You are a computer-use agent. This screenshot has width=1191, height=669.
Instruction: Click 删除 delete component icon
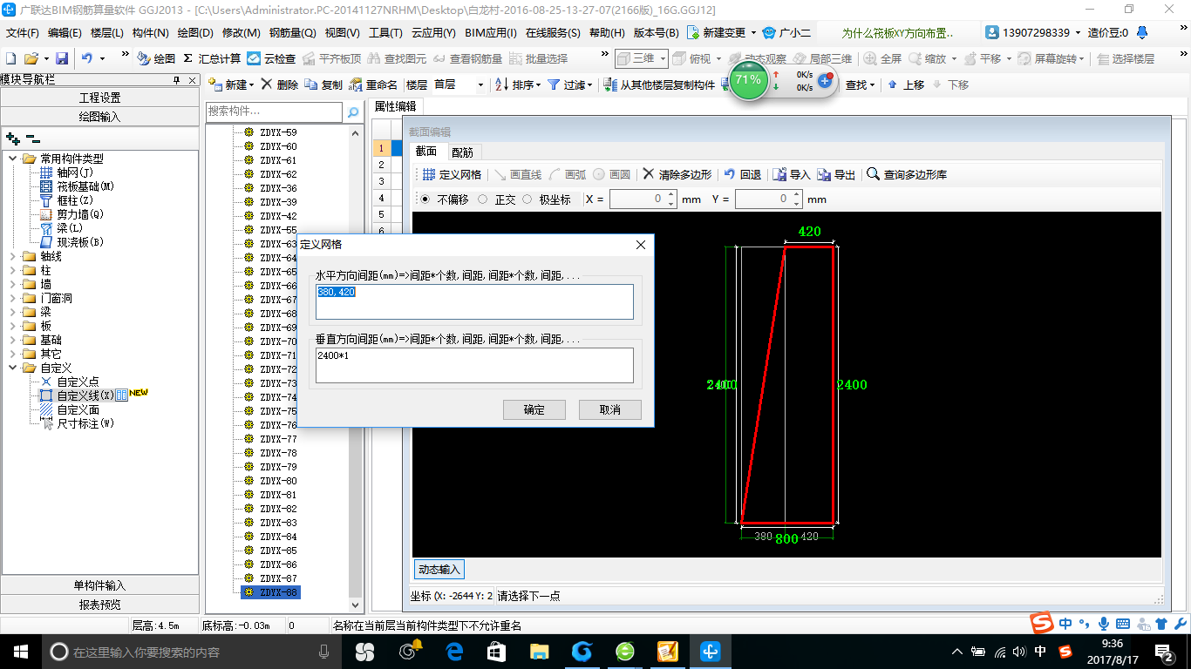[x=280, y=84]
